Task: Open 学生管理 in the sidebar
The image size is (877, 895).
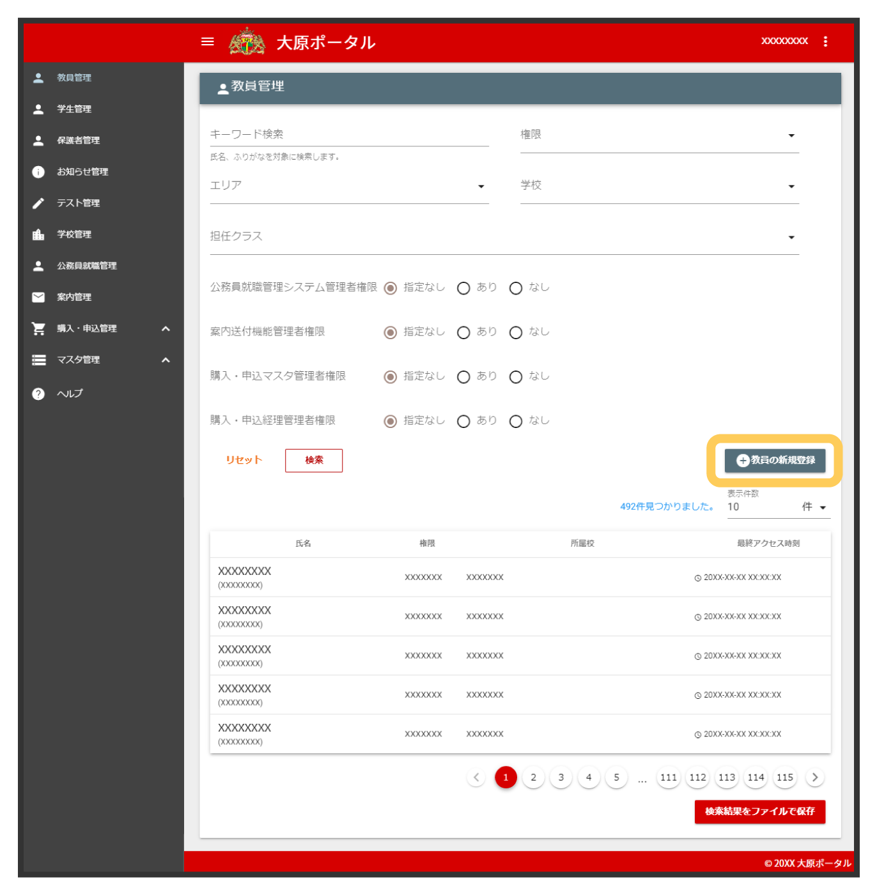Action: tap(74, 109)
